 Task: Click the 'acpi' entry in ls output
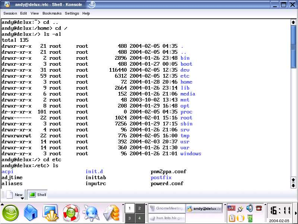click(x=7, y=172)
